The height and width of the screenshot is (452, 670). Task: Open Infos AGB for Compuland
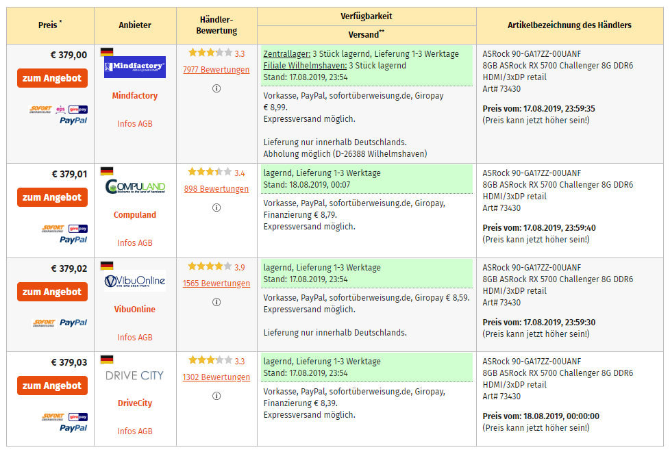(x=134, y=243)
